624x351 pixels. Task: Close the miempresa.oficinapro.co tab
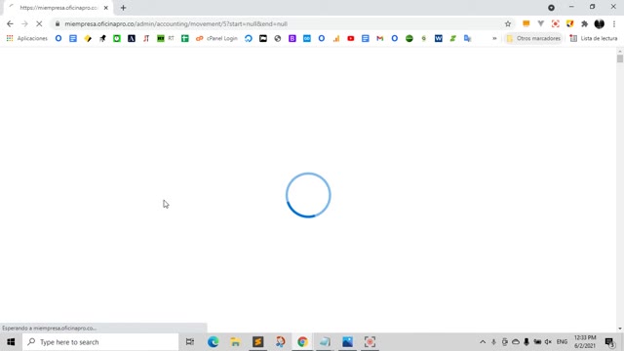pyautogui.click(x=106, y=8)
